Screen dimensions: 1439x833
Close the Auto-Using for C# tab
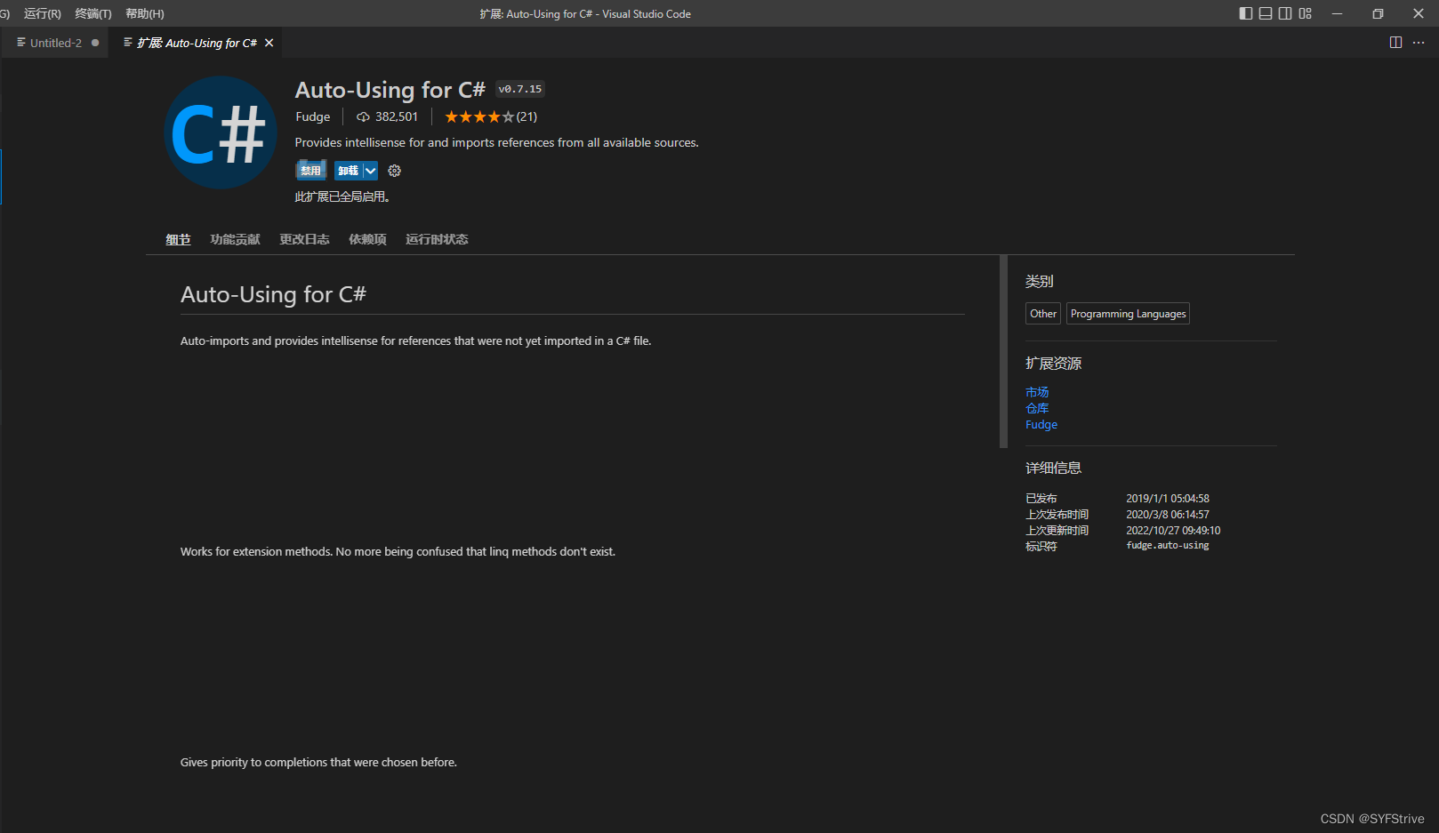coord(269,43)
